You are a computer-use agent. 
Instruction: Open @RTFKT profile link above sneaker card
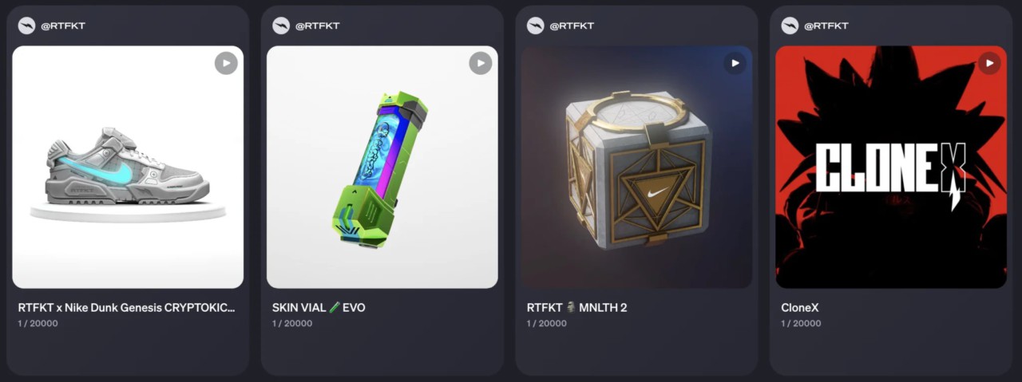[63, 26]
